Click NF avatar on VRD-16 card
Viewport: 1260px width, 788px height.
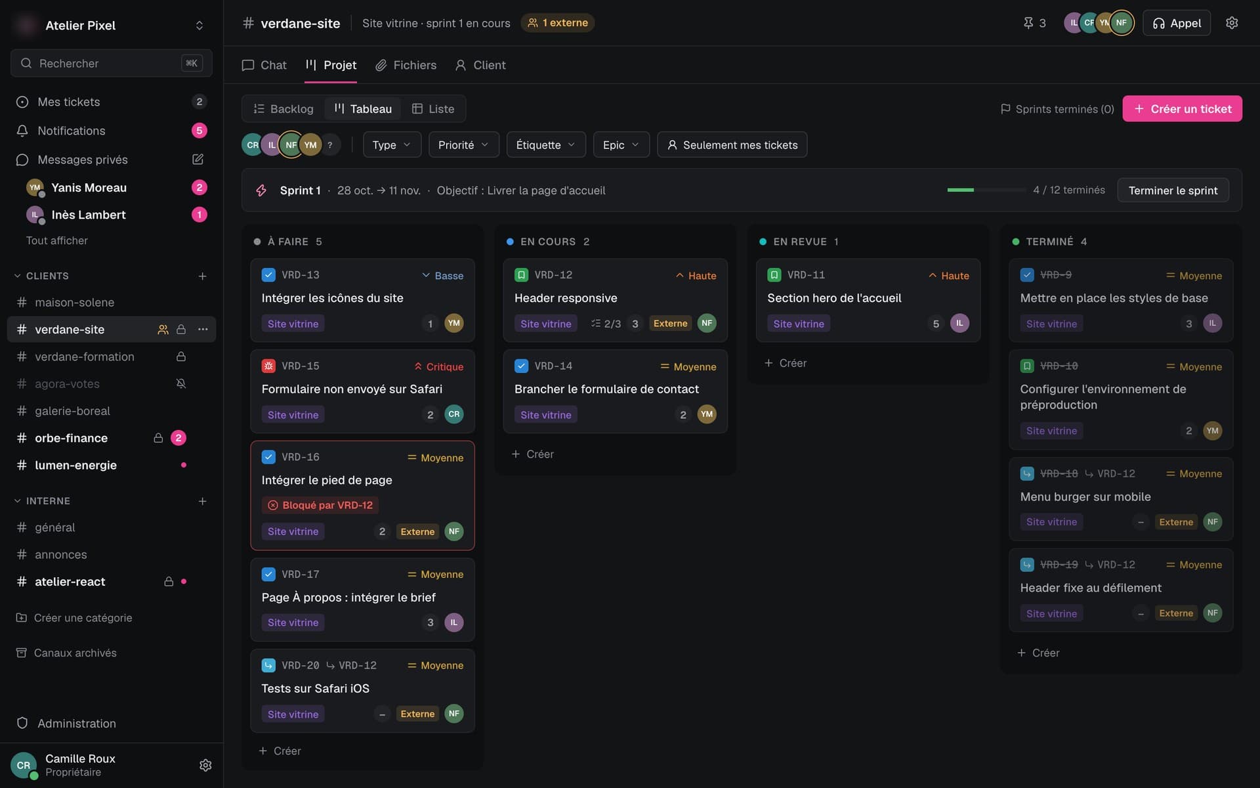click(x=454, y=531)
